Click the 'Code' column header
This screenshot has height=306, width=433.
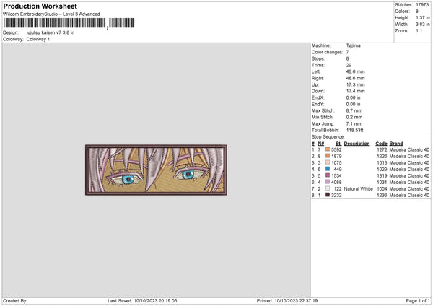(381, 144)
